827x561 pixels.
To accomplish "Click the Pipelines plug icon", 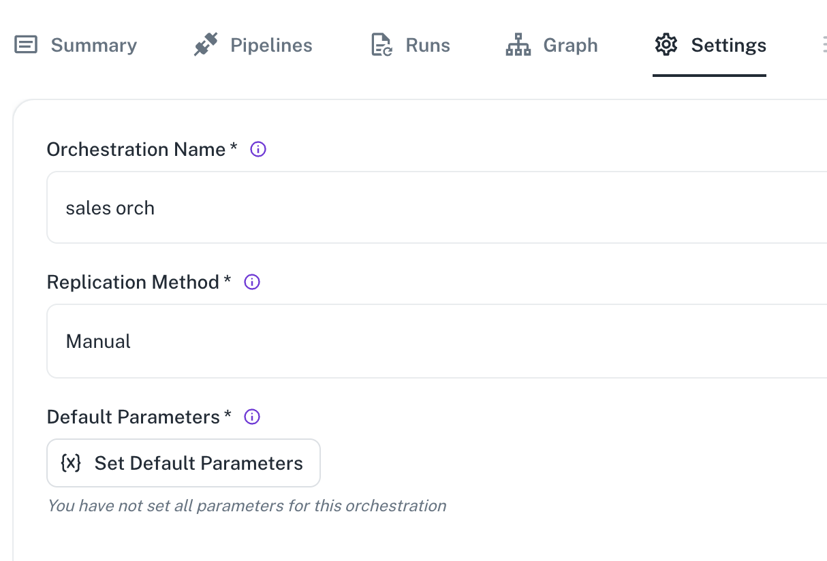I will pos(206,45).
